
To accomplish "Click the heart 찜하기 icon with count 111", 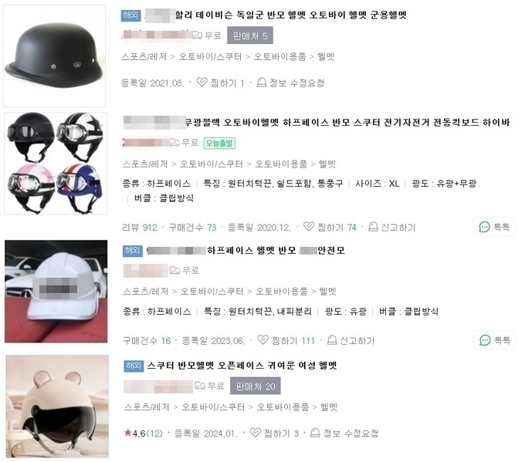I will point(262,339).
